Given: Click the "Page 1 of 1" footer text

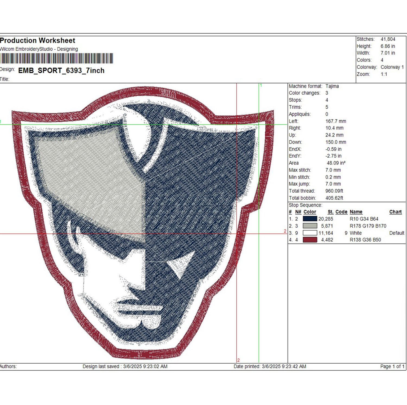Looking at the screenshot, I should [x=392, y=367].
